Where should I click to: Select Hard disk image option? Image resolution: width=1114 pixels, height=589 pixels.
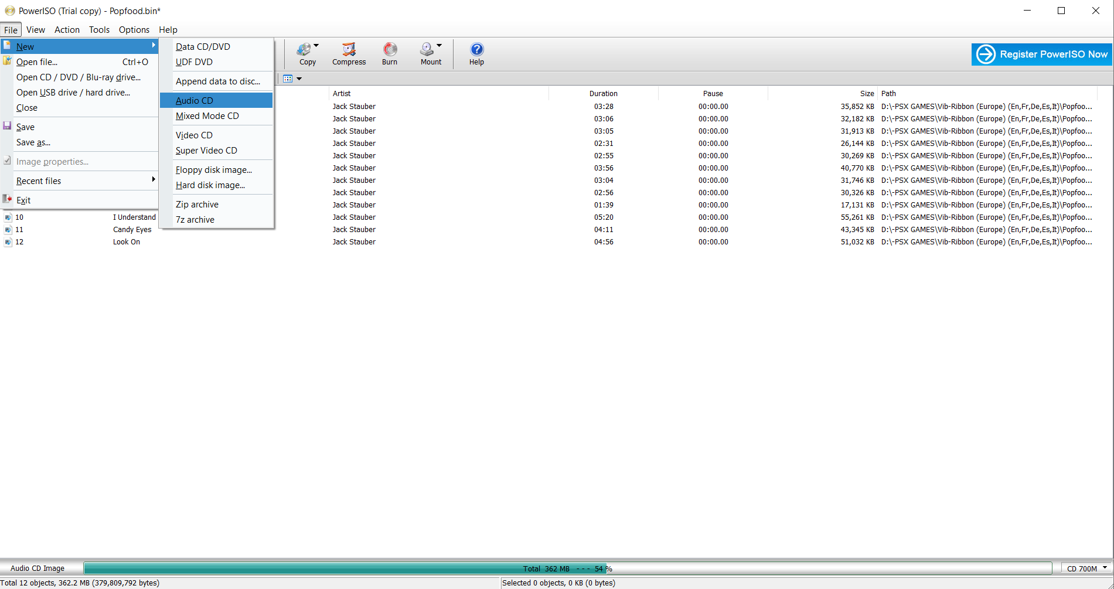216,185
